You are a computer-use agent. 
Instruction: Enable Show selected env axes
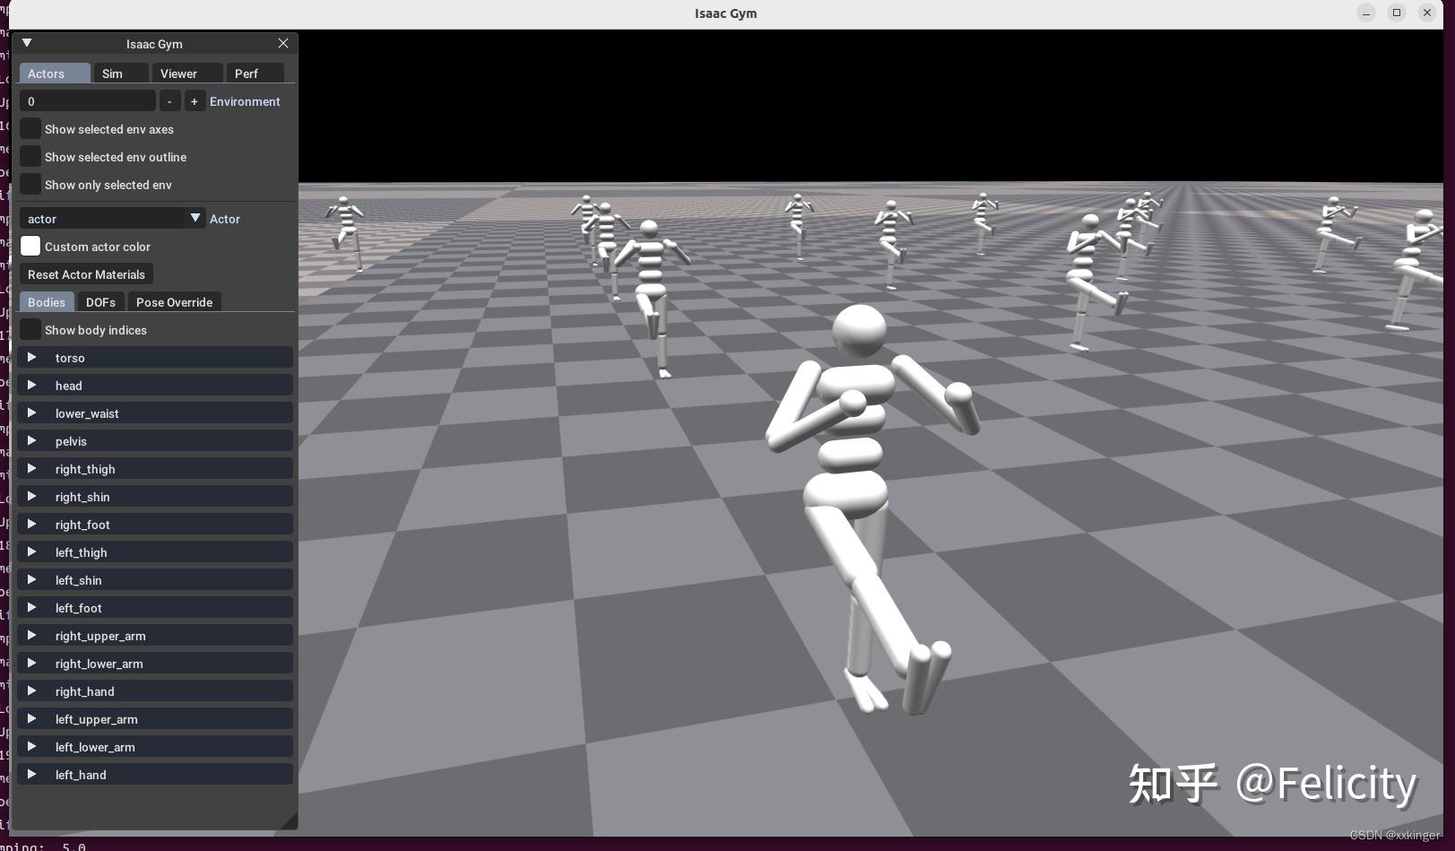[x=30, y=129]
